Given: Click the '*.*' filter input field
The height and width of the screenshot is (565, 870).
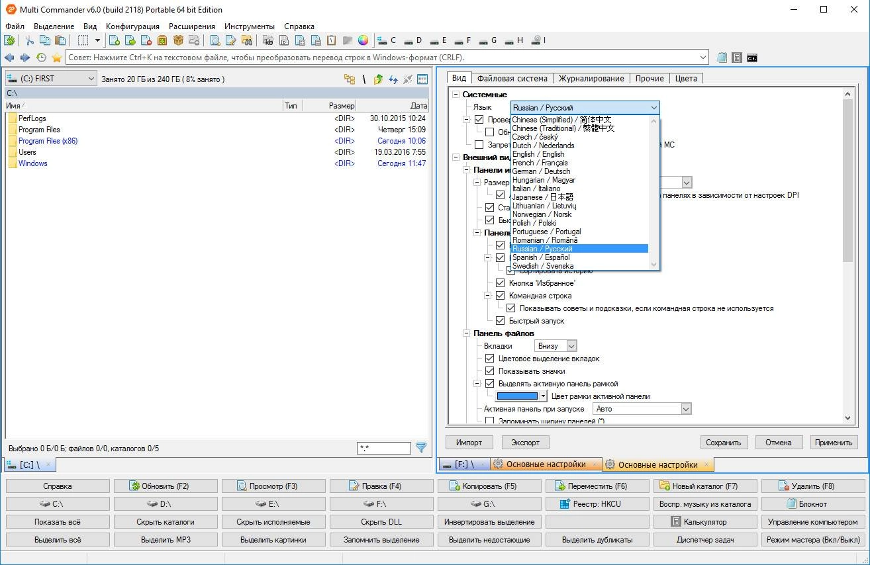Looking at the screenshot, I should 384,449.
